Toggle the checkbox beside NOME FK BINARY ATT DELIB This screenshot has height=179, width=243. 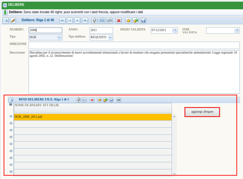pyautogui.click(x=11, y=105)
